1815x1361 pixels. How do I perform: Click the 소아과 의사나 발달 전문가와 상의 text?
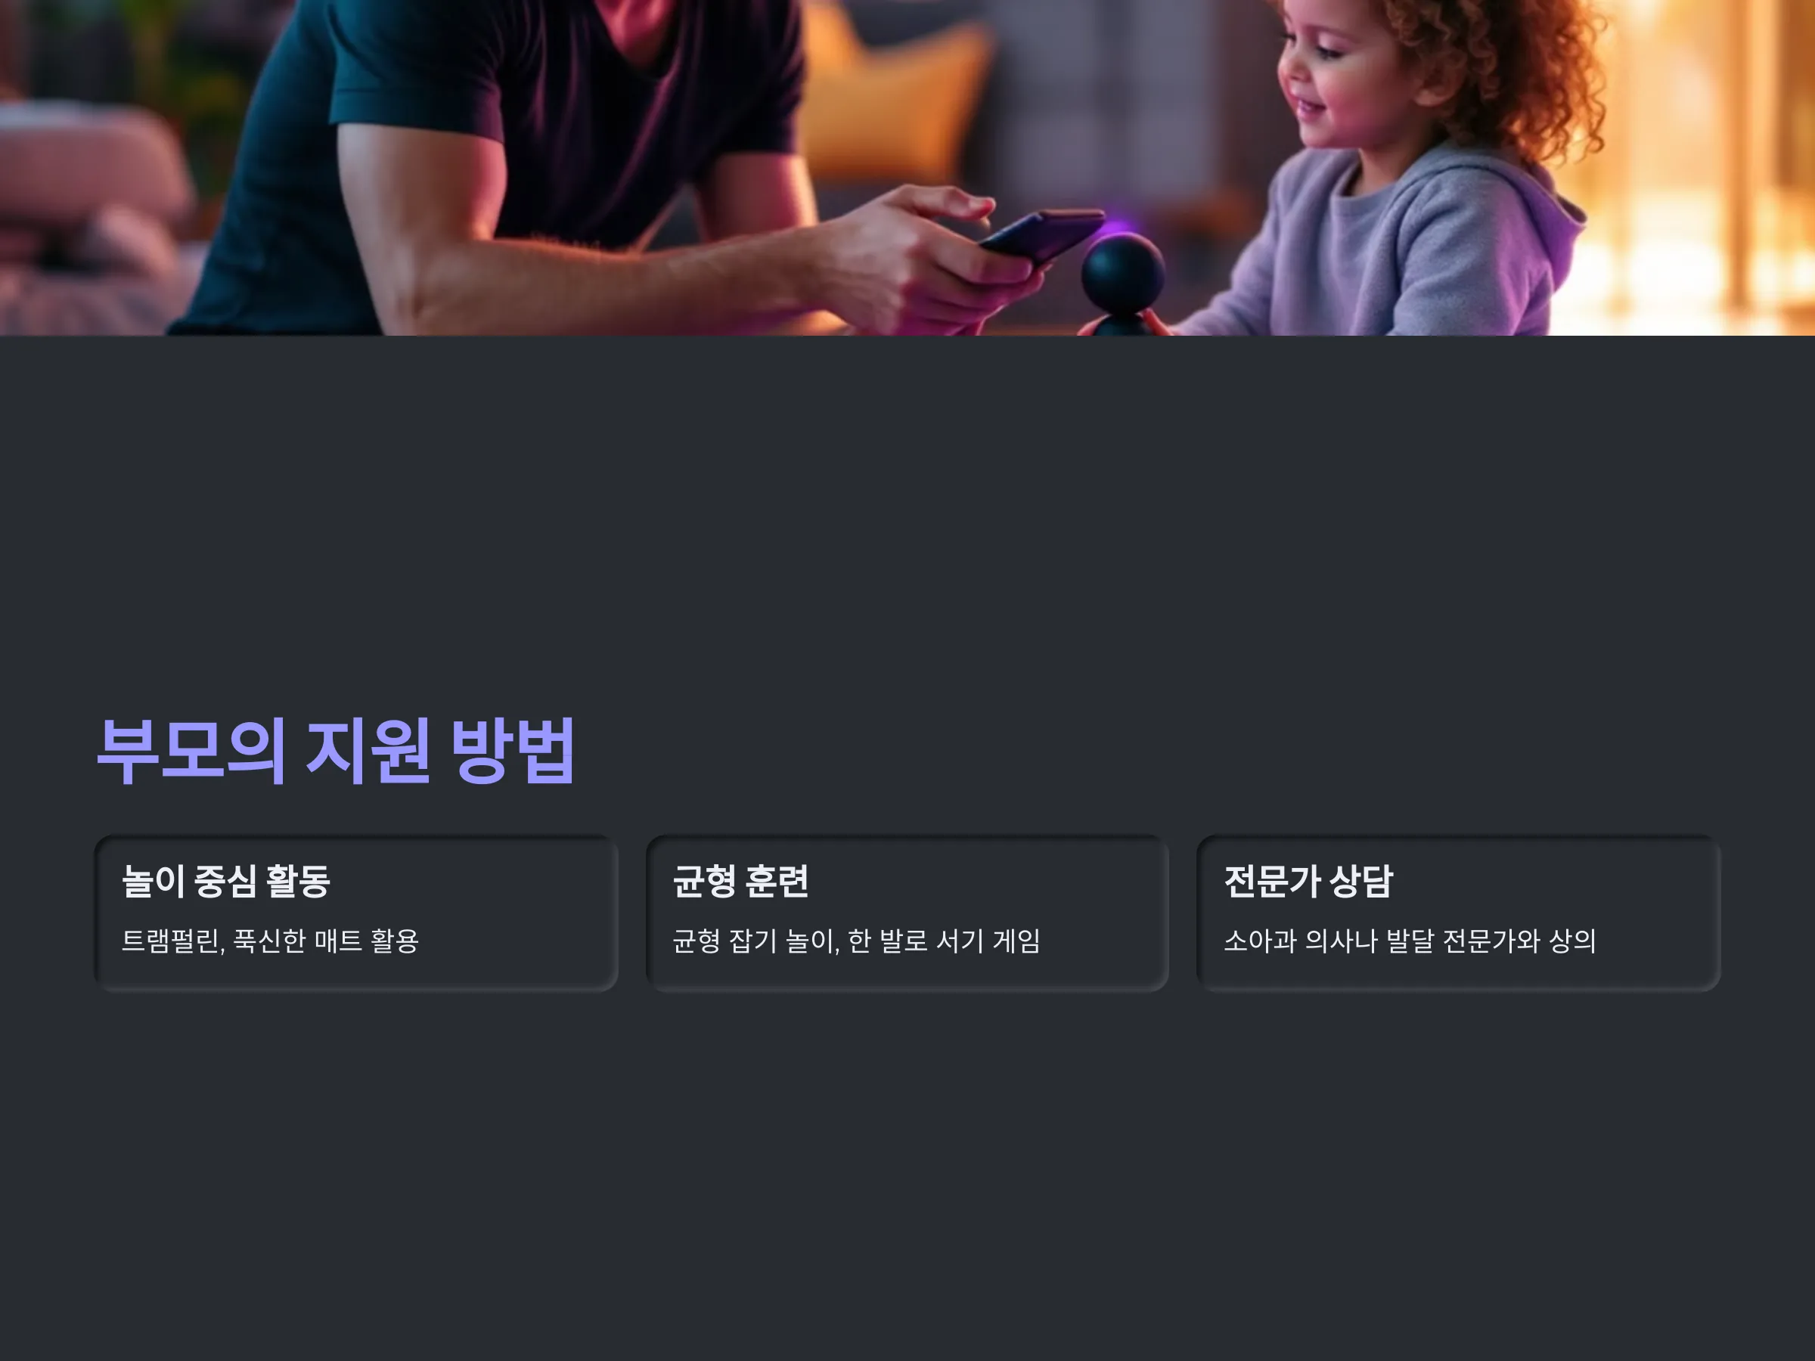click(1409, 940)
